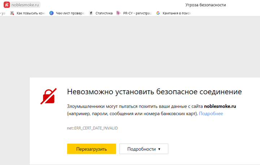Click the Угроза безопасности page title

[x=205, y=5]
